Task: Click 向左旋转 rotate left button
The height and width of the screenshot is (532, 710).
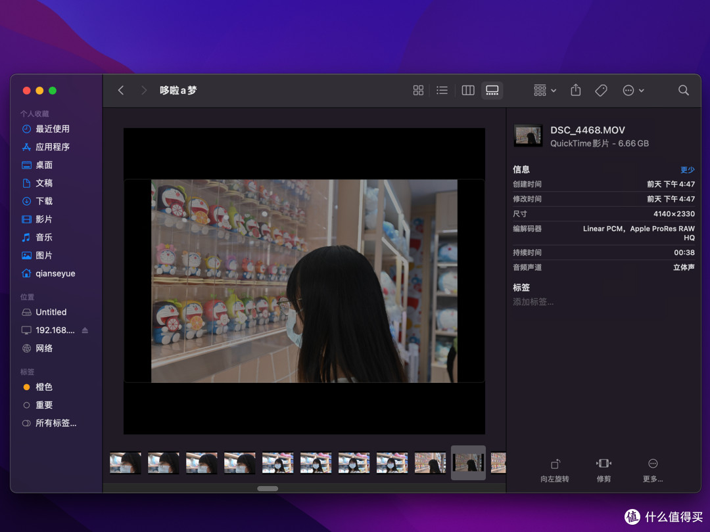Action: pos(555,471)
